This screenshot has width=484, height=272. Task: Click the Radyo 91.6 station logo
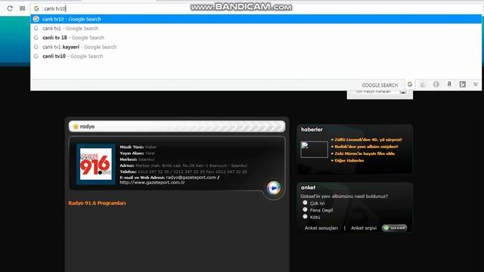pyautogui.click(x=96, y=164)
